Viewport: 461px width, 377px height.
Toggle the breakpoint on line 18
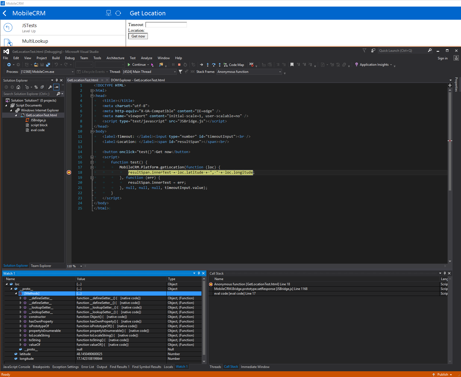69,172
